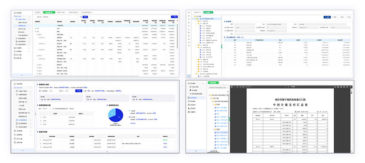The width and height of the screenshot is (365, 163).
Task: Click the magnifier search icon in the PDF viewer toolbar
Action: pos(237,87)
